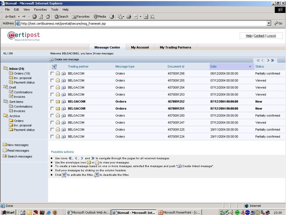Open the View menu

pyautogui.click(x=27, y=10)
